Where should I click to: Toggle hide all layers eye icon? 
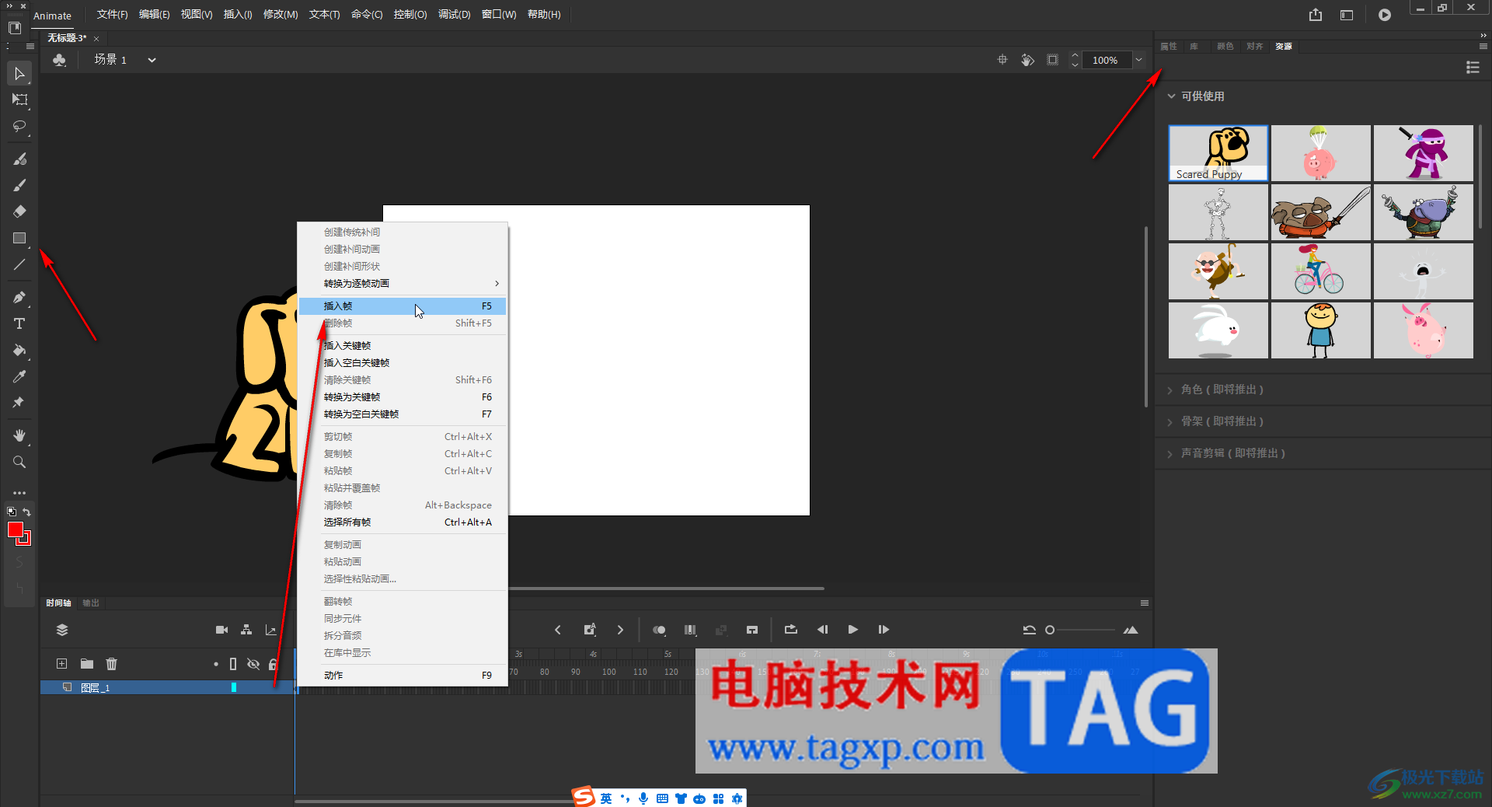pos(253,664)
